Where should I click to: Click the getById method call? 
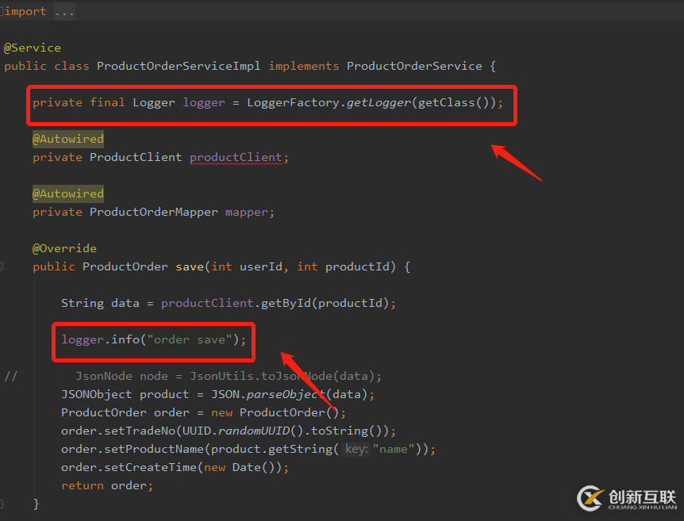286,303
